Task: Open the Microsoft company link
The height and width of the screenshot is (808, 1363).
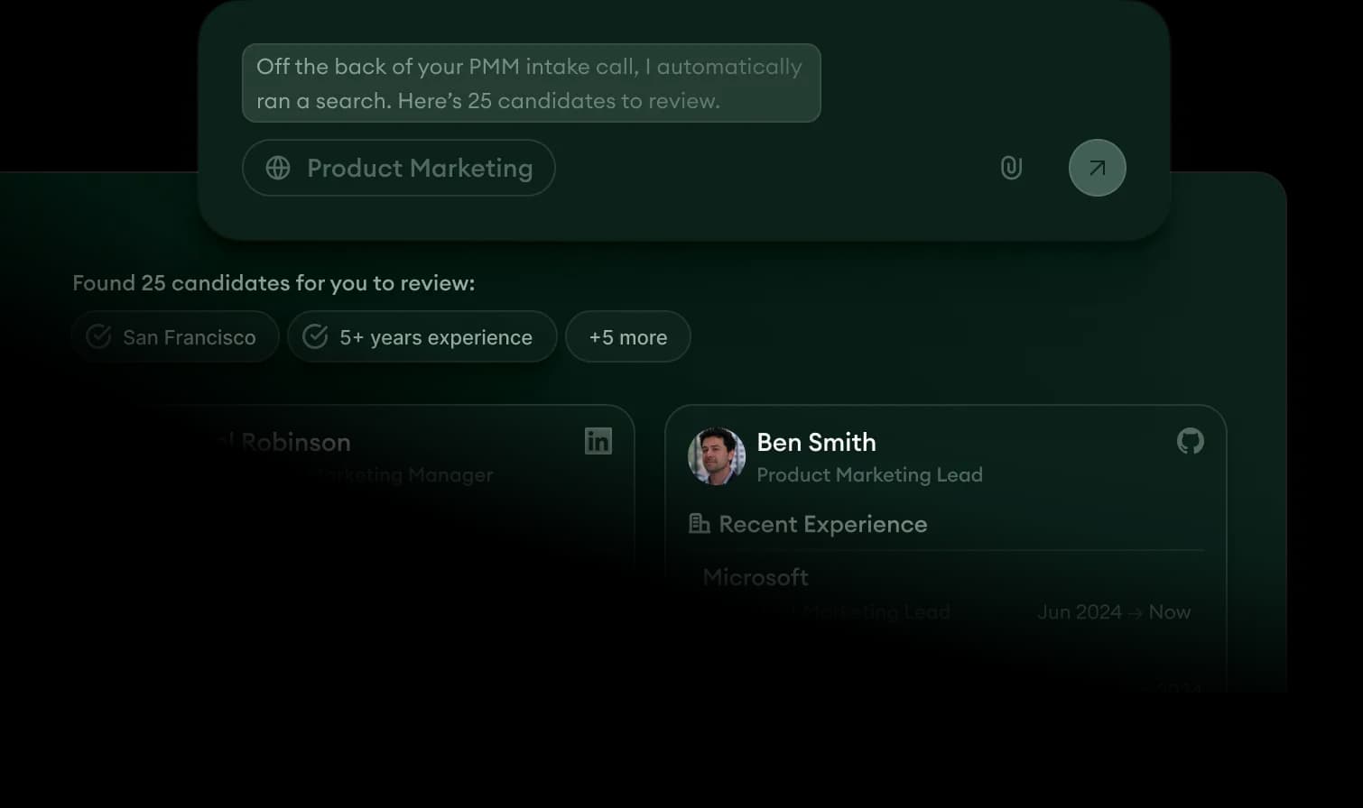Action: [755, 577]
